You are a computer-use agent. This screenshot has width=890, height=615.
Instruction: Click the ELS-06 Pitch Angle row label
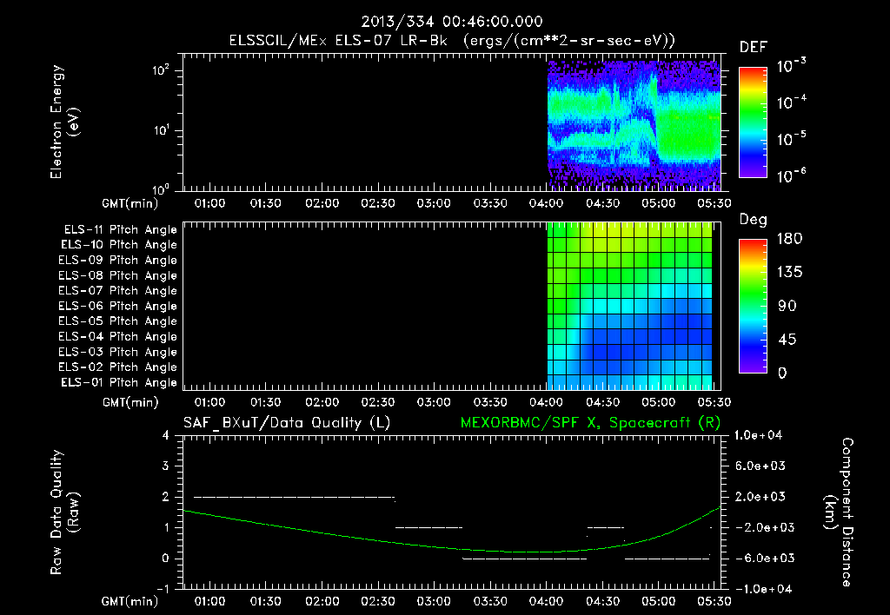[117, 307]
